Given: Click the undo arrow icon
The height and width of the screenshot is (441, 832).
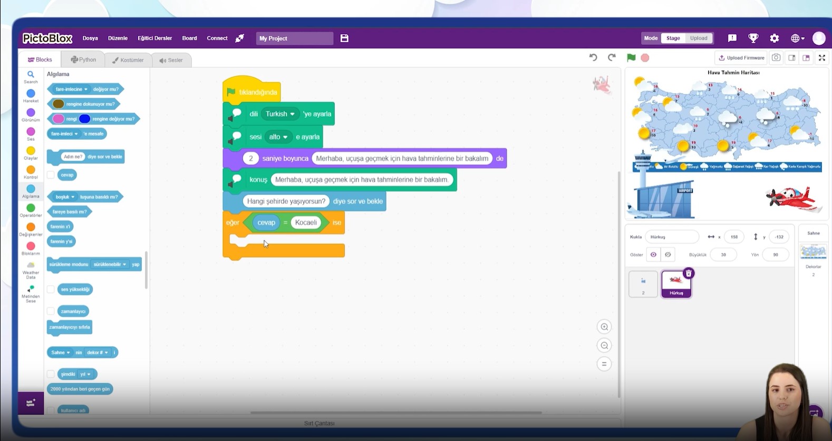Looking at the screenshot, I should 593,57.
